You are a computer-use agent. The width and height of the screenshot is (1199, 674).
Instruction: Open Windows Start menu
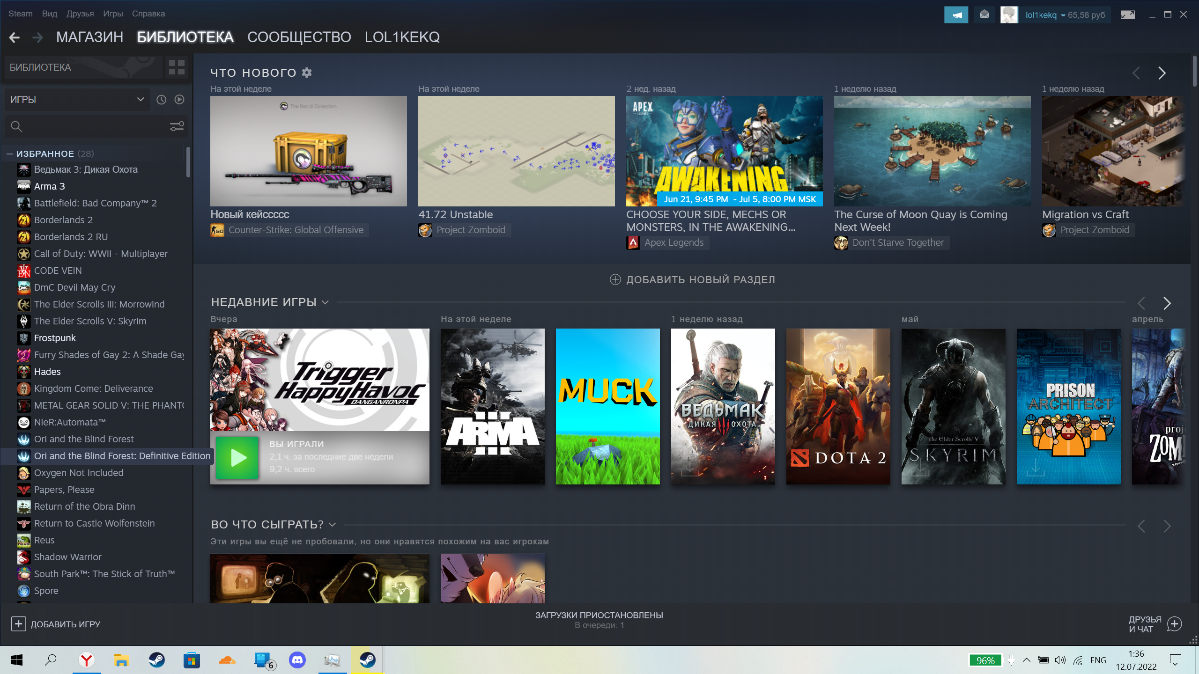coord(17,660)
